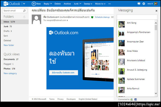Image resolution: width=161 pixels, height=107 pixels.
Task: Open the messaging chat icon in header
Action: (x=139, y=4)
